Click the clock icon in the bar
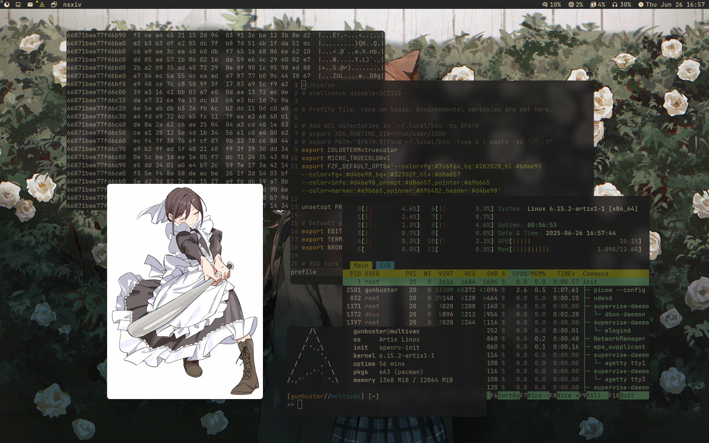The image size is (709, 443). (x=641, y=4)
